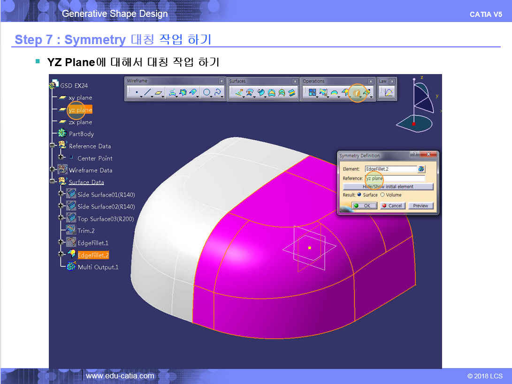Select the Volume result radio button

[382, 195]
